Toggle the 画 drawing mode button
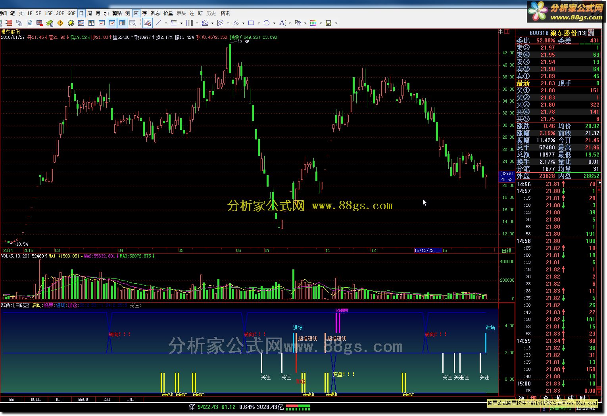The height and width of the screenshot is (416, 607). [136, 13]
